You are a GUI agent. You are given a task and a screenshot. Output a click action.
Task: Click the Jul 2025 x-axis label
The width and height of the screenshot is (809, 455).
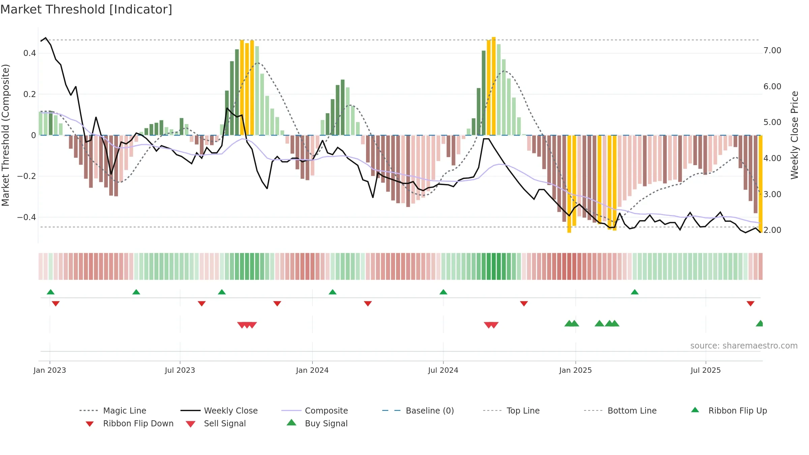[x=706, y=370]
